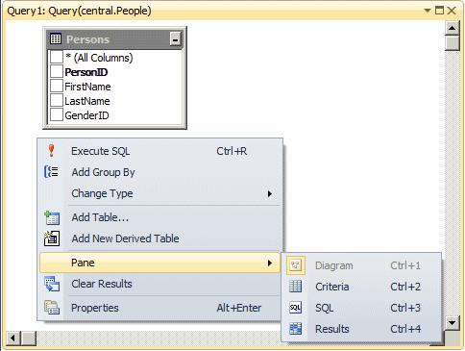This screenshot has height=351, width=465.
Task: Click the GenderID column name
Action: coord(86,115)
